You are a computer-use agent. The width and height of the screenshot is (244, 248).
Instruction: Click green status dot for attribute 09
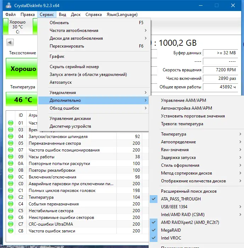click(11, 156)
